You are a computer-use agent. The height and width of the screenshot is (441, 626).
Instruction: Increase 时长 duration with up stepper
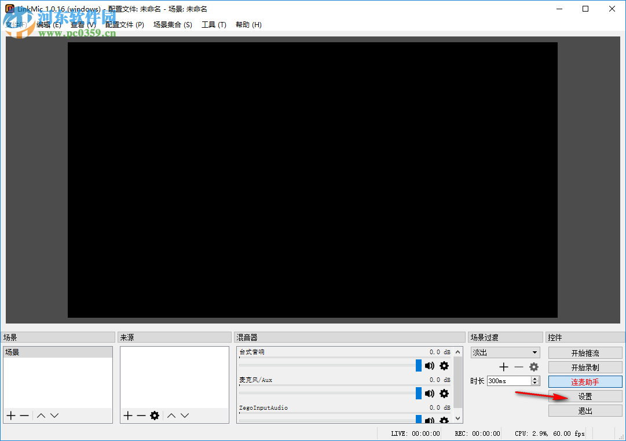click(534, 378)
